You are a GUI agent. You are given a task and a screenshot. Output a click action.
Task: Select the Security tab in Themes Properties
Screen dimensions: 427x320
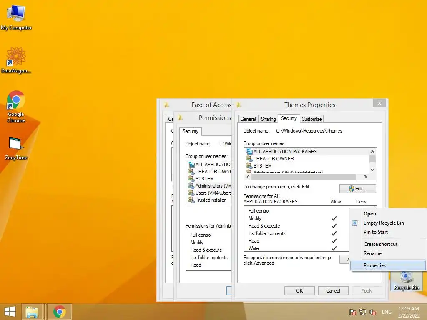tap(289, 118)
